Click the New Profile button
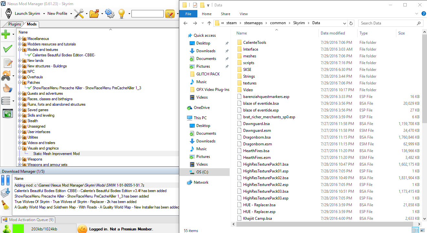This screenshot has width=427, height=233. pyautogui.click(x=57, y=14)
